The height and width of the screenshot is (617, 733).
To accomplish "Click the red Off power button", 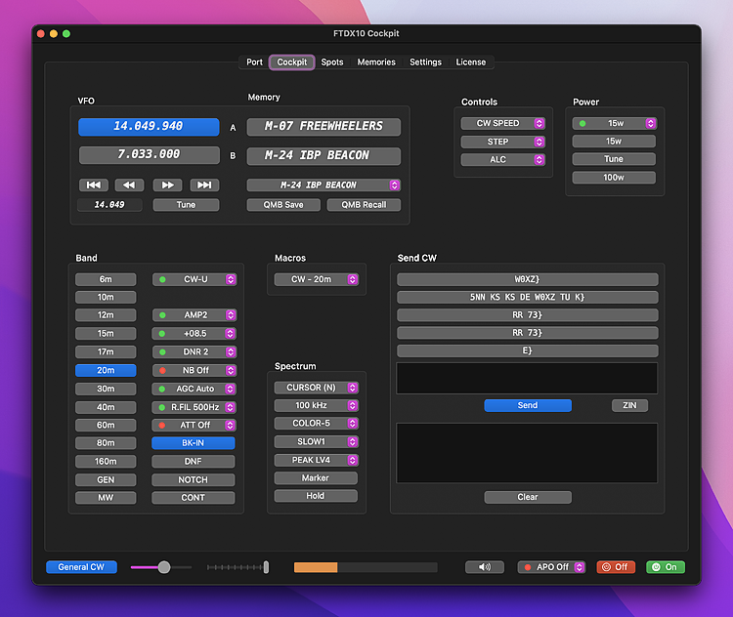I will tap(616, 567).
